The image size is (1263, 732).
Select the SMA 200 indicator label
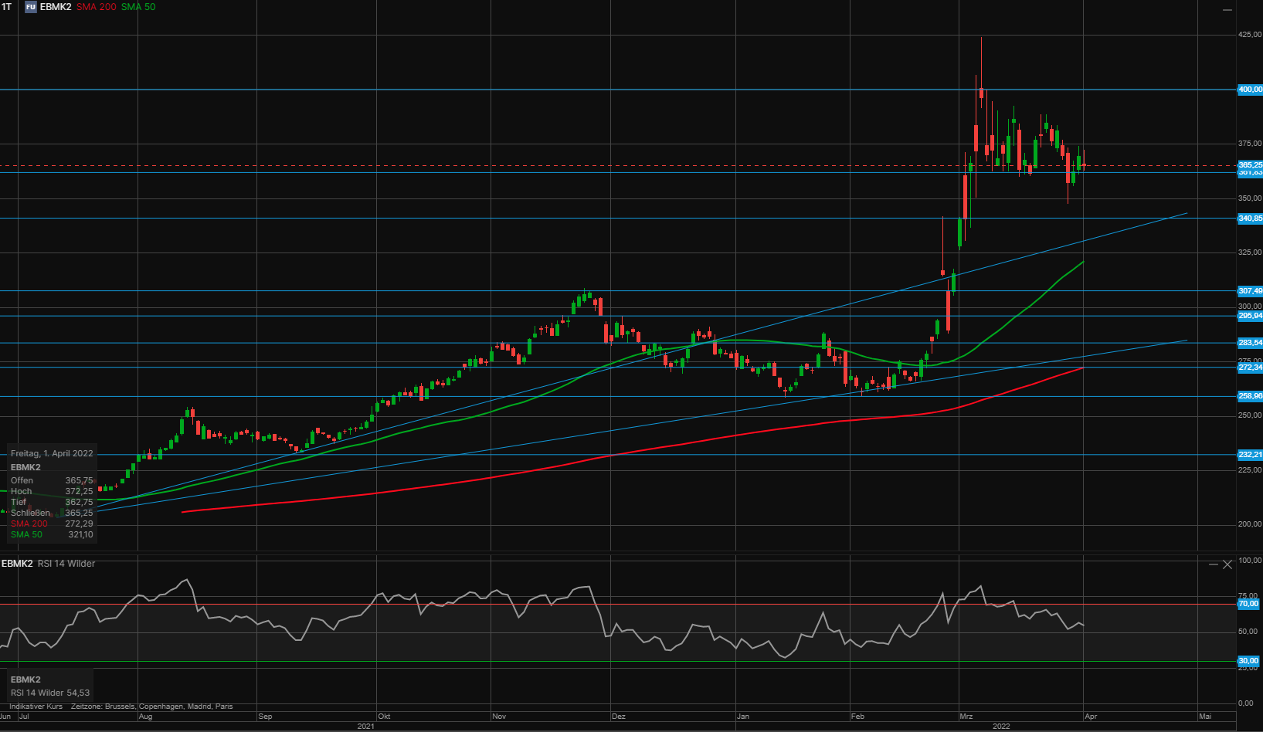96,7
